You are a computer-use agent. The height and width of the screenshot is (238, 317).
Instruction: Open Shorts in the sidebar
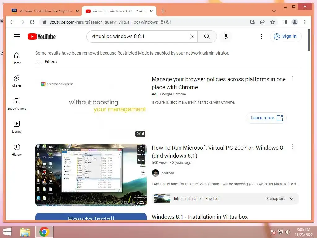[x=17, y=81]
